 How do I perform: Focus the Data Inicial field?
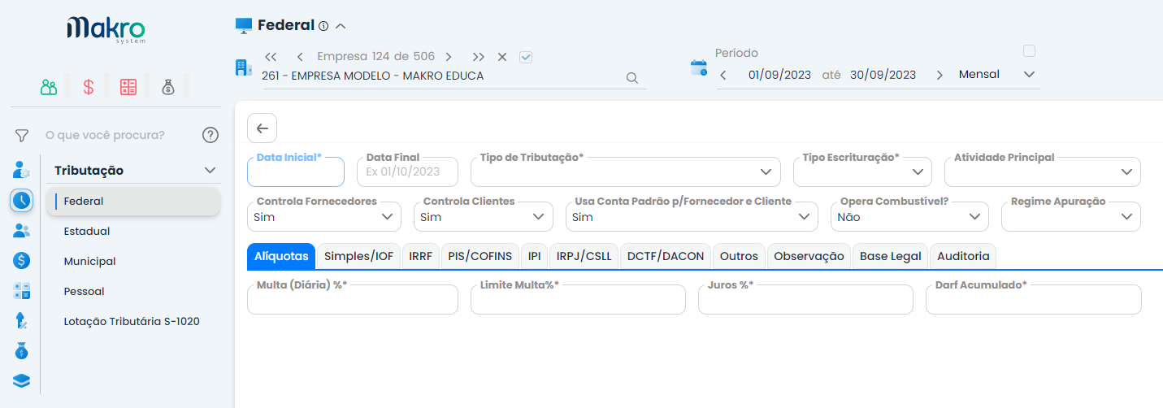tap(296, 172)
